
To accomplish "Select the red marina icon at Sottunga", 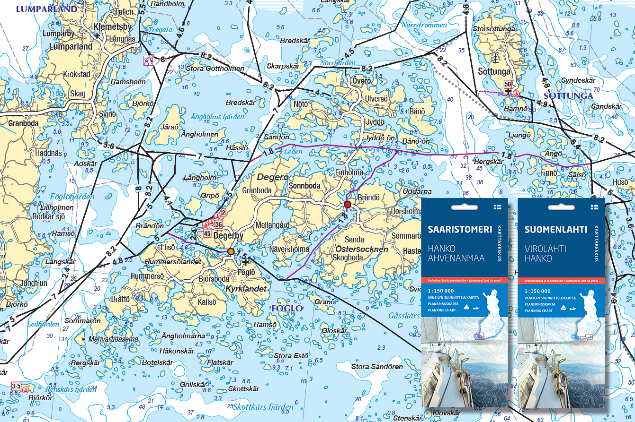I will point(516,94).
